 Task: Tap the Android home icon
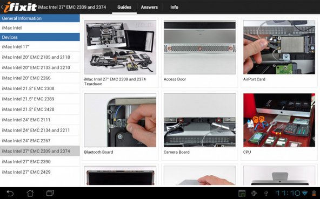(x=30, y=193)
